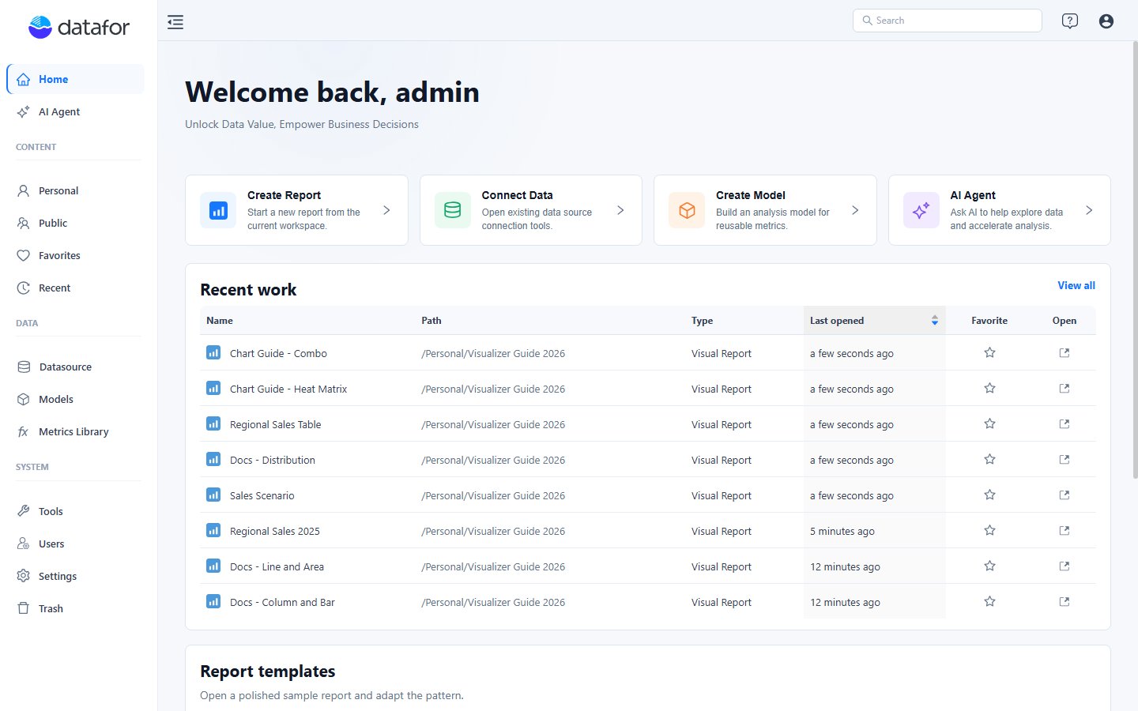Sort by the Last opened column arrows
This screenshot has height=711, width=1138.
click(935, 321)
